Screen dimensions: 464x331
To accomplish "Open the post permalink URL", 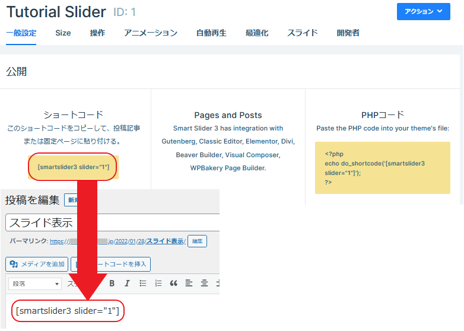I will 119,241.
